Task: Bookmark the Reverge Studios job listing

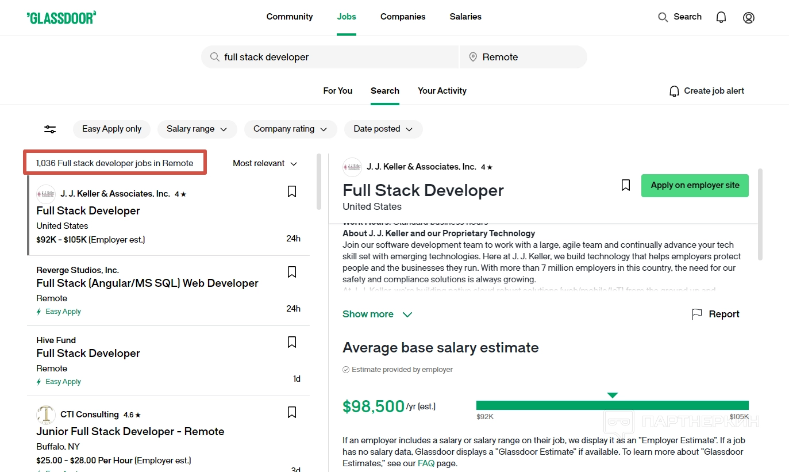Action: (292, 272)
